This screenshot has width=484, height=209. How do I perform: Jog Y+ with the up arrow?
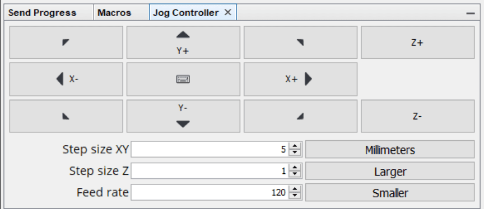click(x=183, y=42)
